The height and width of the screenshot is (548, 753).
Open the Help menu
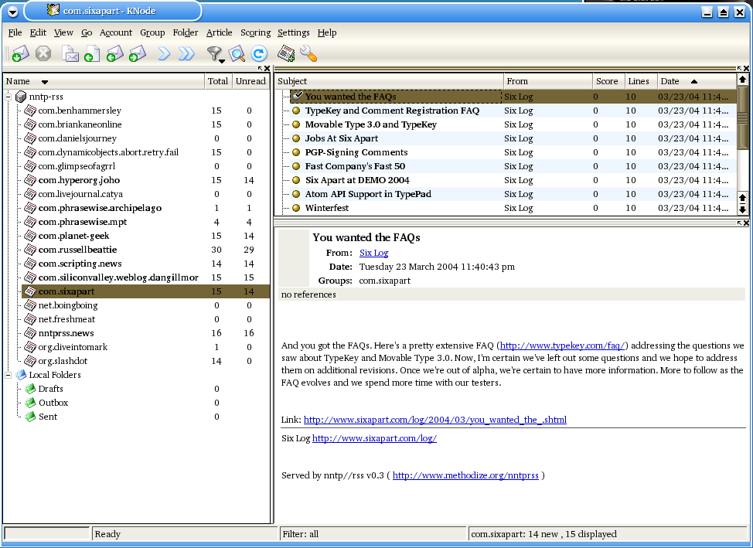(x=326, y=32)
